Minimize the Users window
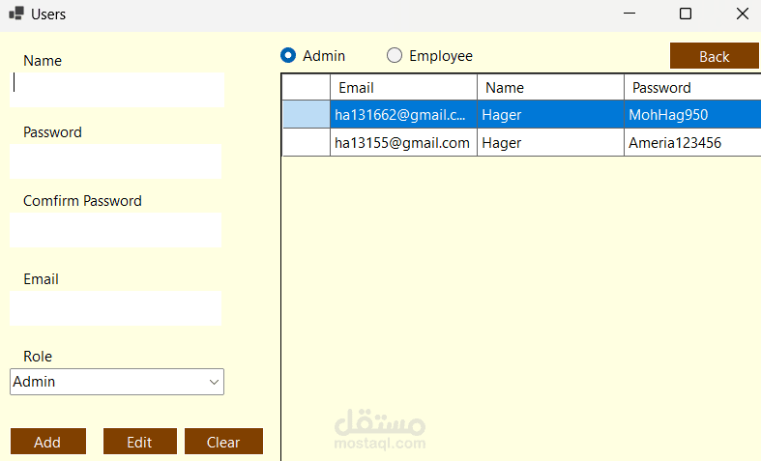Screen dimensions: 761x461 [x=629, y=14]
